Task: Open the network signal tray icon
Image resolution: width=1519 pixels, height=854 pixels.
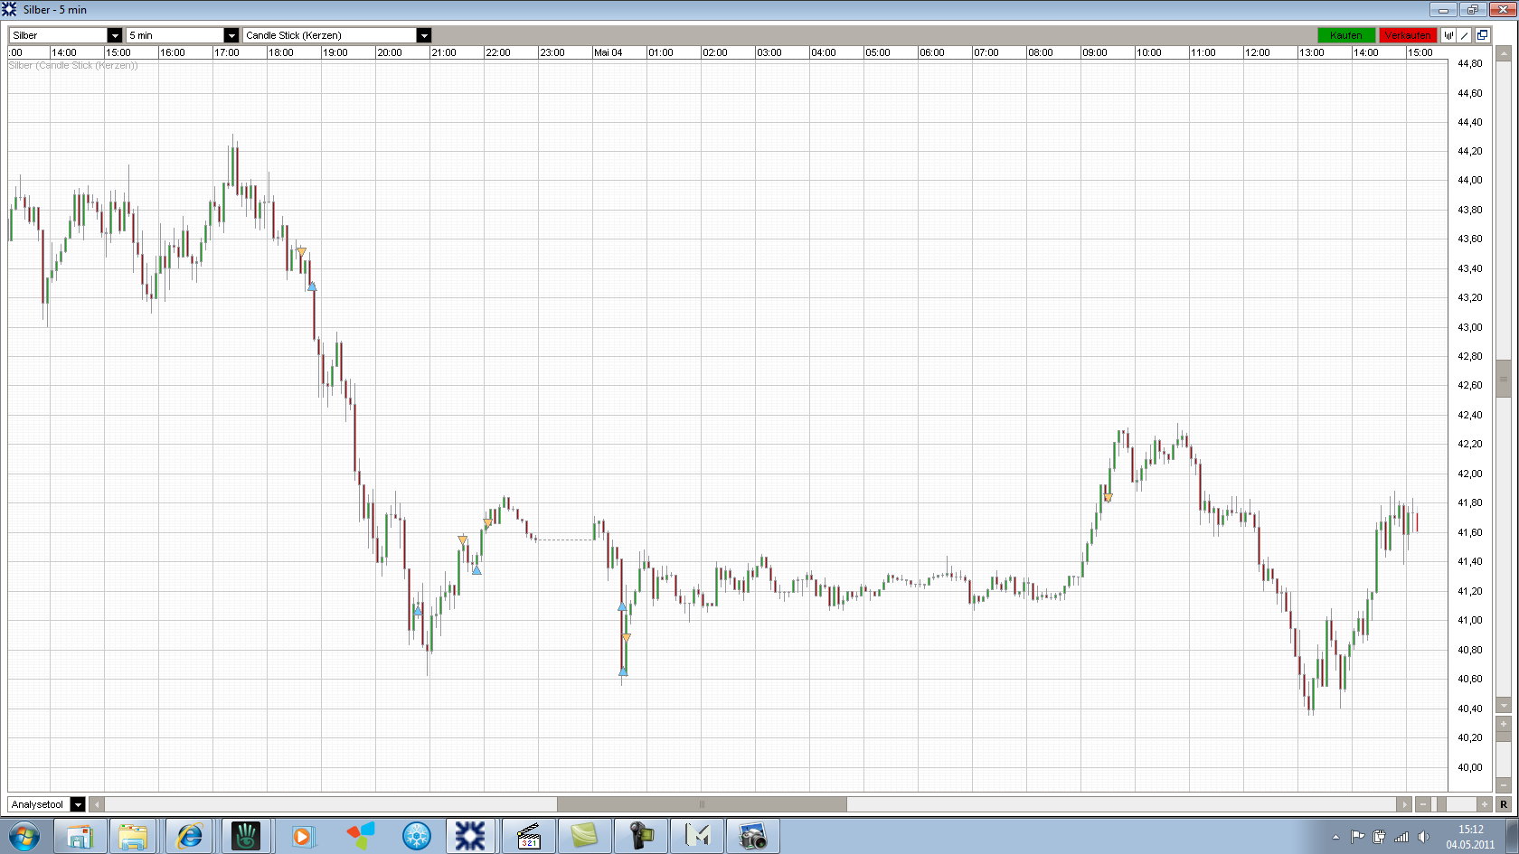Action: point(1401,837)
